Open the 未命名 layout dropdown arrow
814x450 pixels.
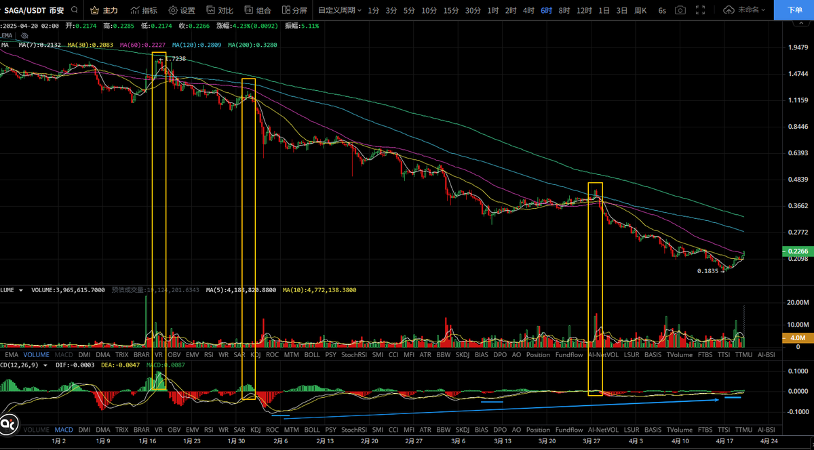(x=764, y=10)
